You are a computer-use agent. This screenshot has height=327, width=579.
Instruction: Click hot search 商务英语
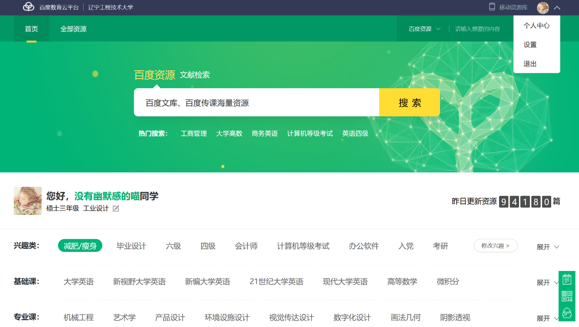click(x=265, y=134)
